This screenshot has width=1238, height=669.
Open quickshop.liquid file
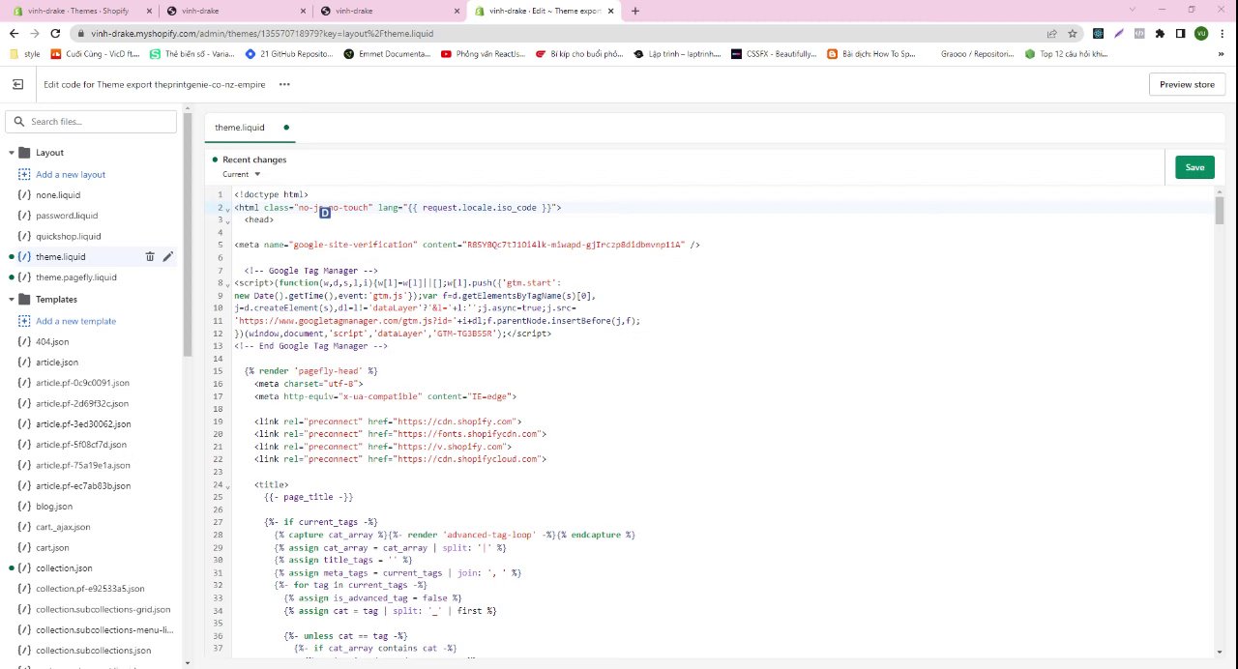tap(69, 237)
